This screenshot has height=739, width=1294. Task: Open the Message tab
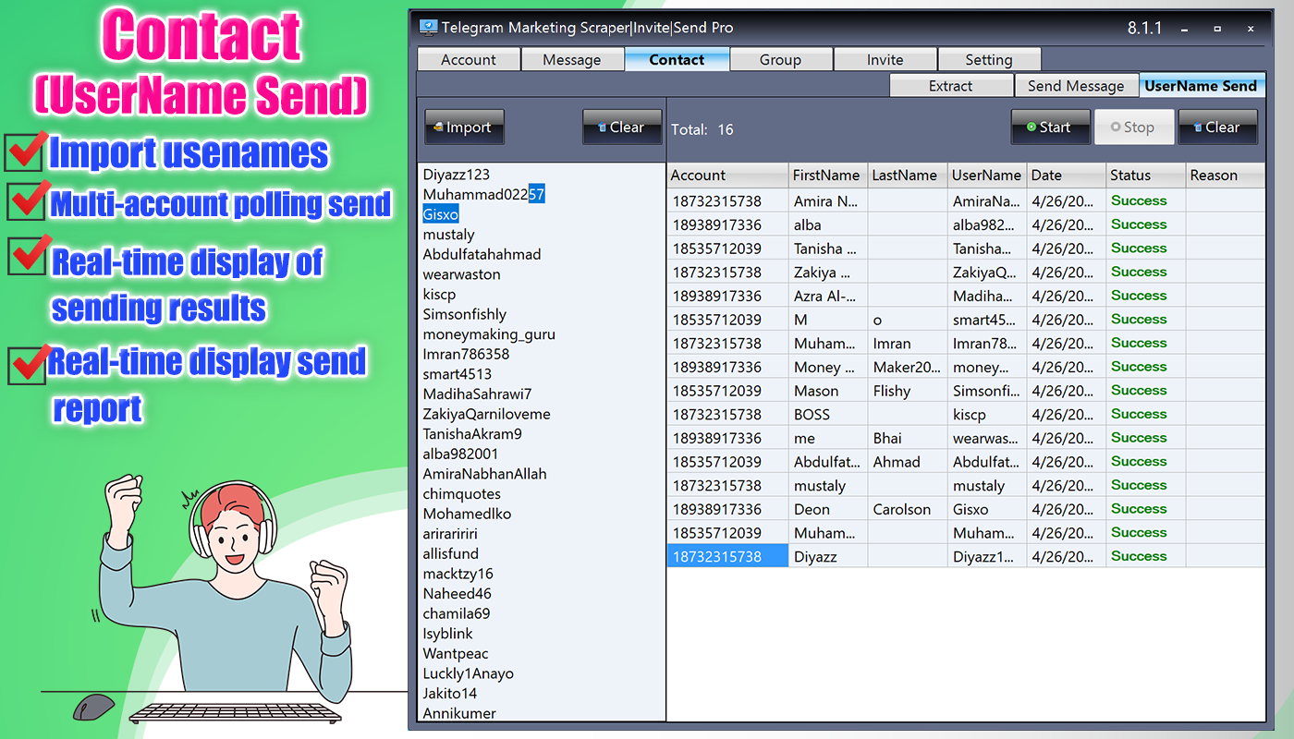[573, 58]
